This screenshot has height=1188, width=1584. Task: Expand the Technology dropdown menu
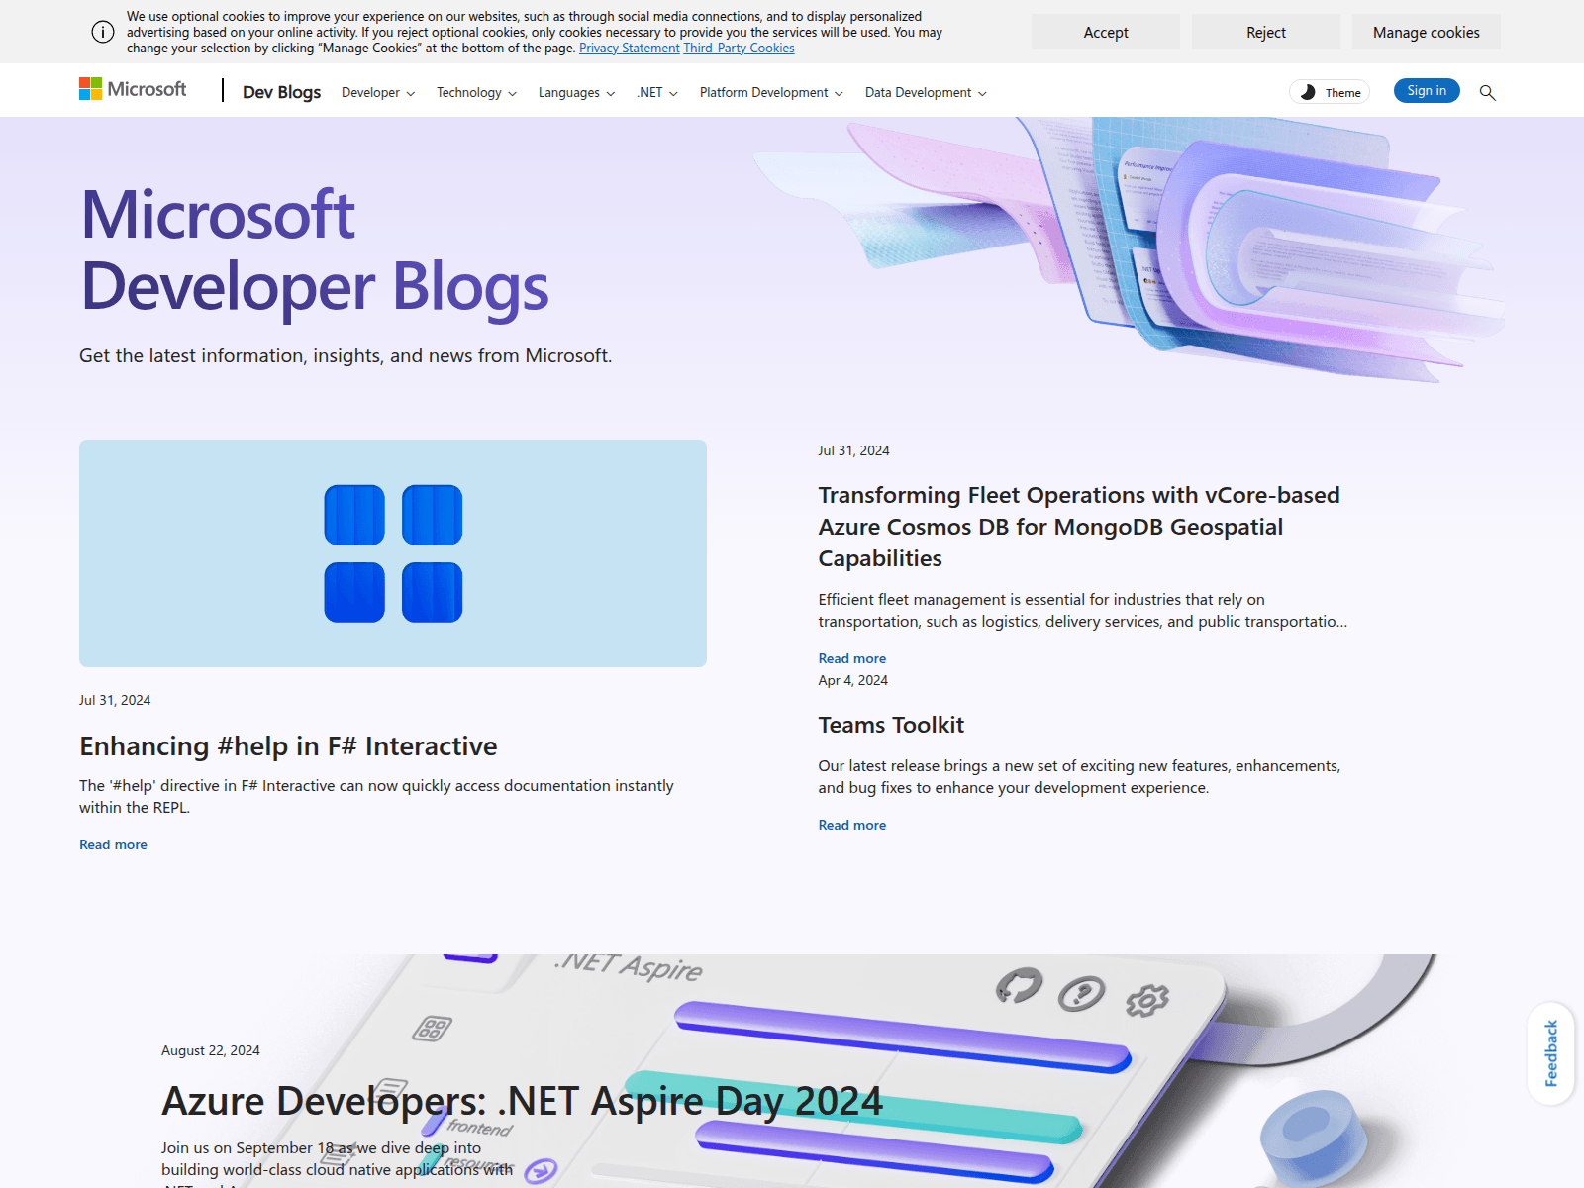tap(476, 92)
